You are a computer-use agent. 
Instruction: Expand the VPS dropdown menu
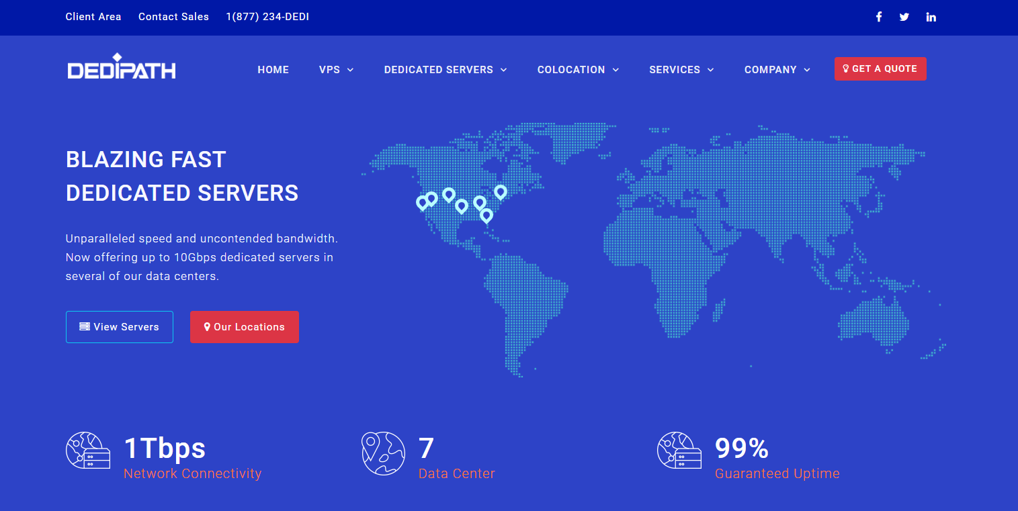(x=336, y=70)
